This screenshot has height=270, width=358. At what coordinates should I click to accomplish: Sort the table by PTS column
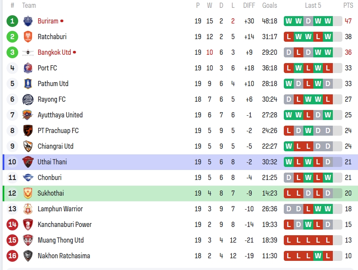coord(348,6)
